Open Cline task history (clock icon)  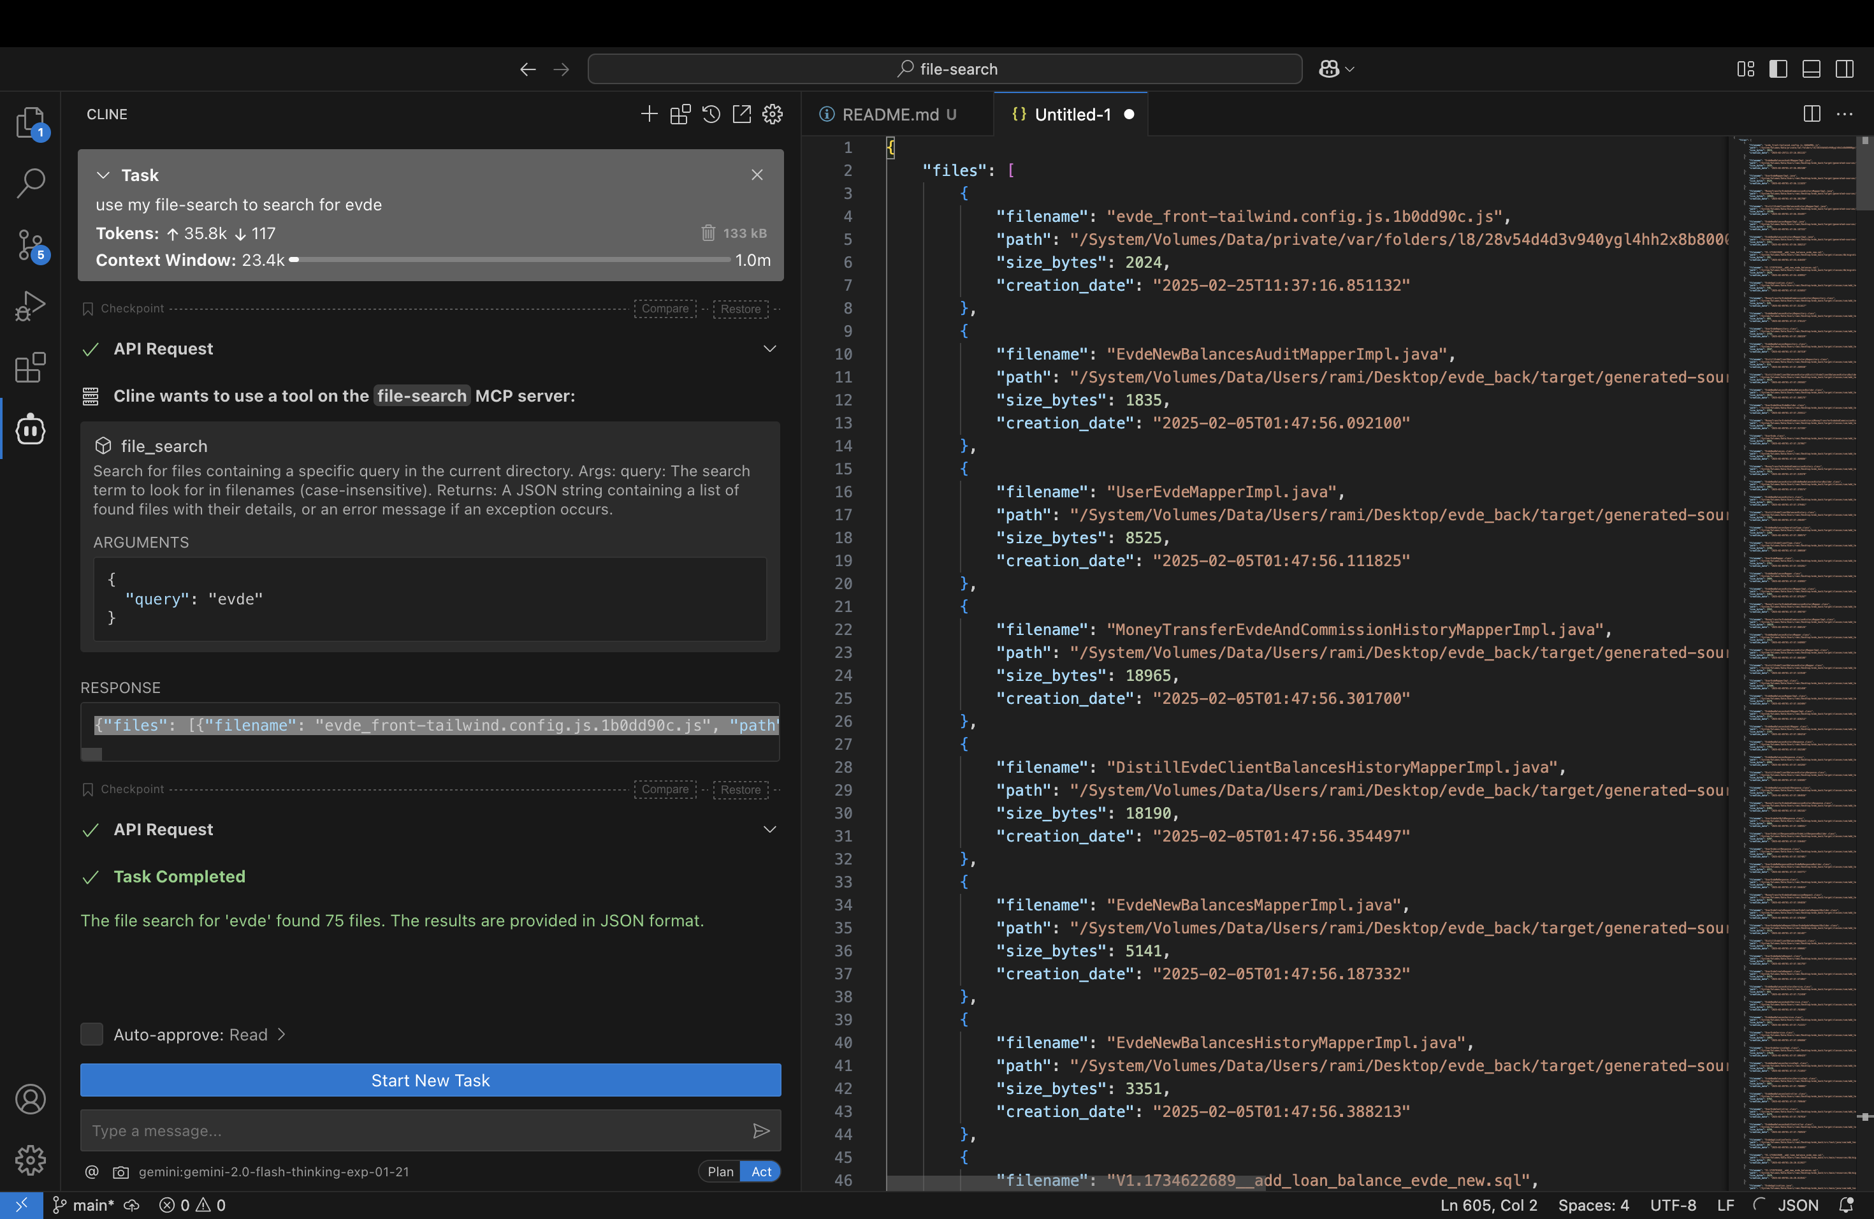click(x=711, y=114)
